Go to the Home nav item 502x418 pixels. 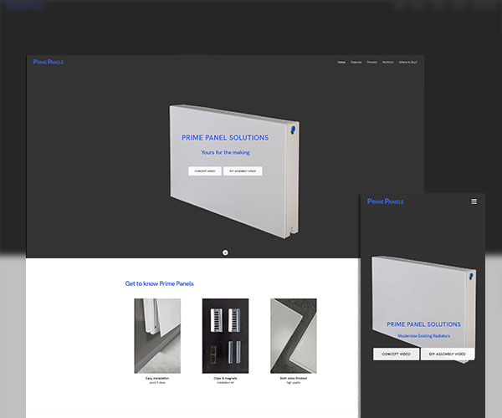[341, 62]
